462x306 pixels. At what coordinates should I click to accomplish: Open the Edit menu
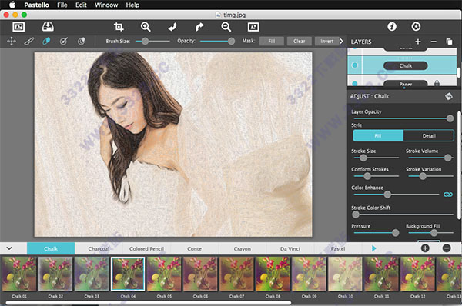click(x=81, y=5)
